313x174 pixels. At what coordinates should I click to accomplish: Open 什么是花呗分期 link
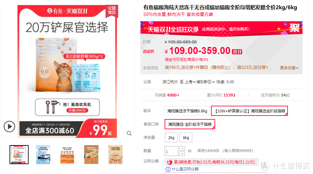coord(185,169)
